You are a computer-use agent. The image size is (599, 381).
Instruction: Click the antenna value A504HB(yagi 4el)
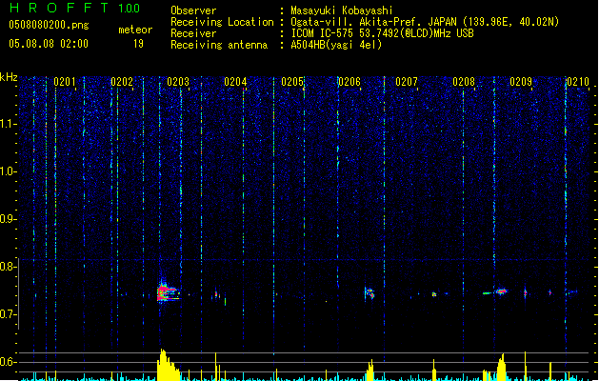336,45
